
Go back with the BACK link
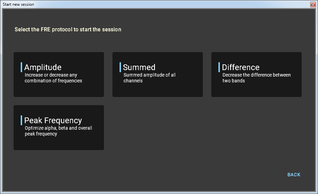(x=294, y=175)
